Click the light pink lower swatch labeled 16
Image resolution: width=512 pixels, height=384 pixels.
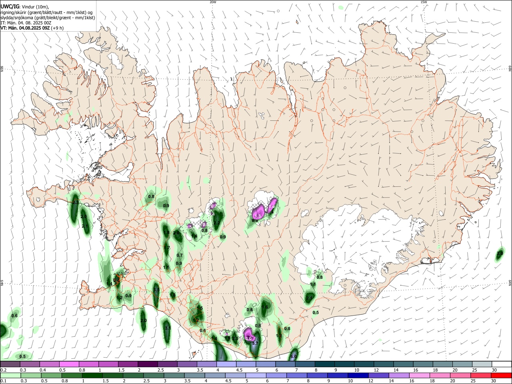419,375
